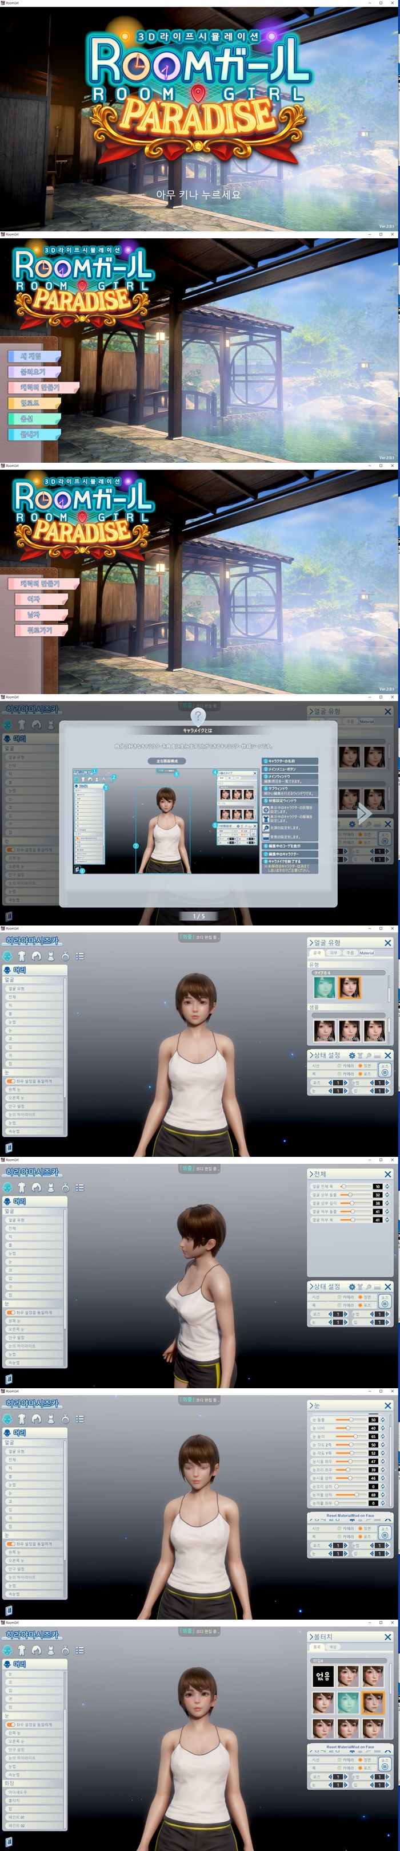Screen dimensions: 400x1851
Task: Collapse the 얼굴 section in 얼굴 유형 window
Action: [34, 979]
